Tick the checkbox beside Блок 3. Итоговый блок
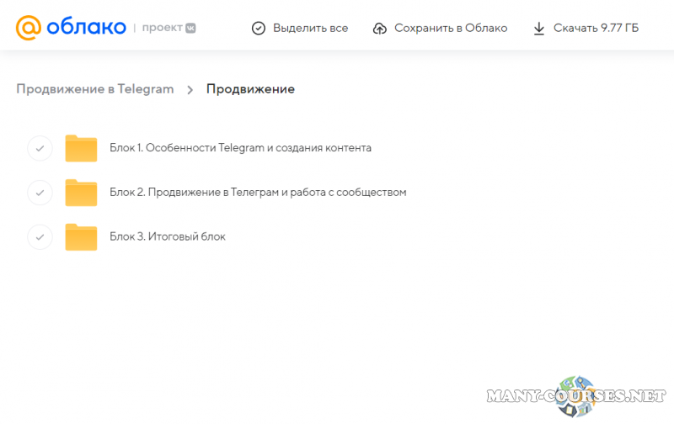The height and width of the screenshot is (424, 674). click(40, 237)
